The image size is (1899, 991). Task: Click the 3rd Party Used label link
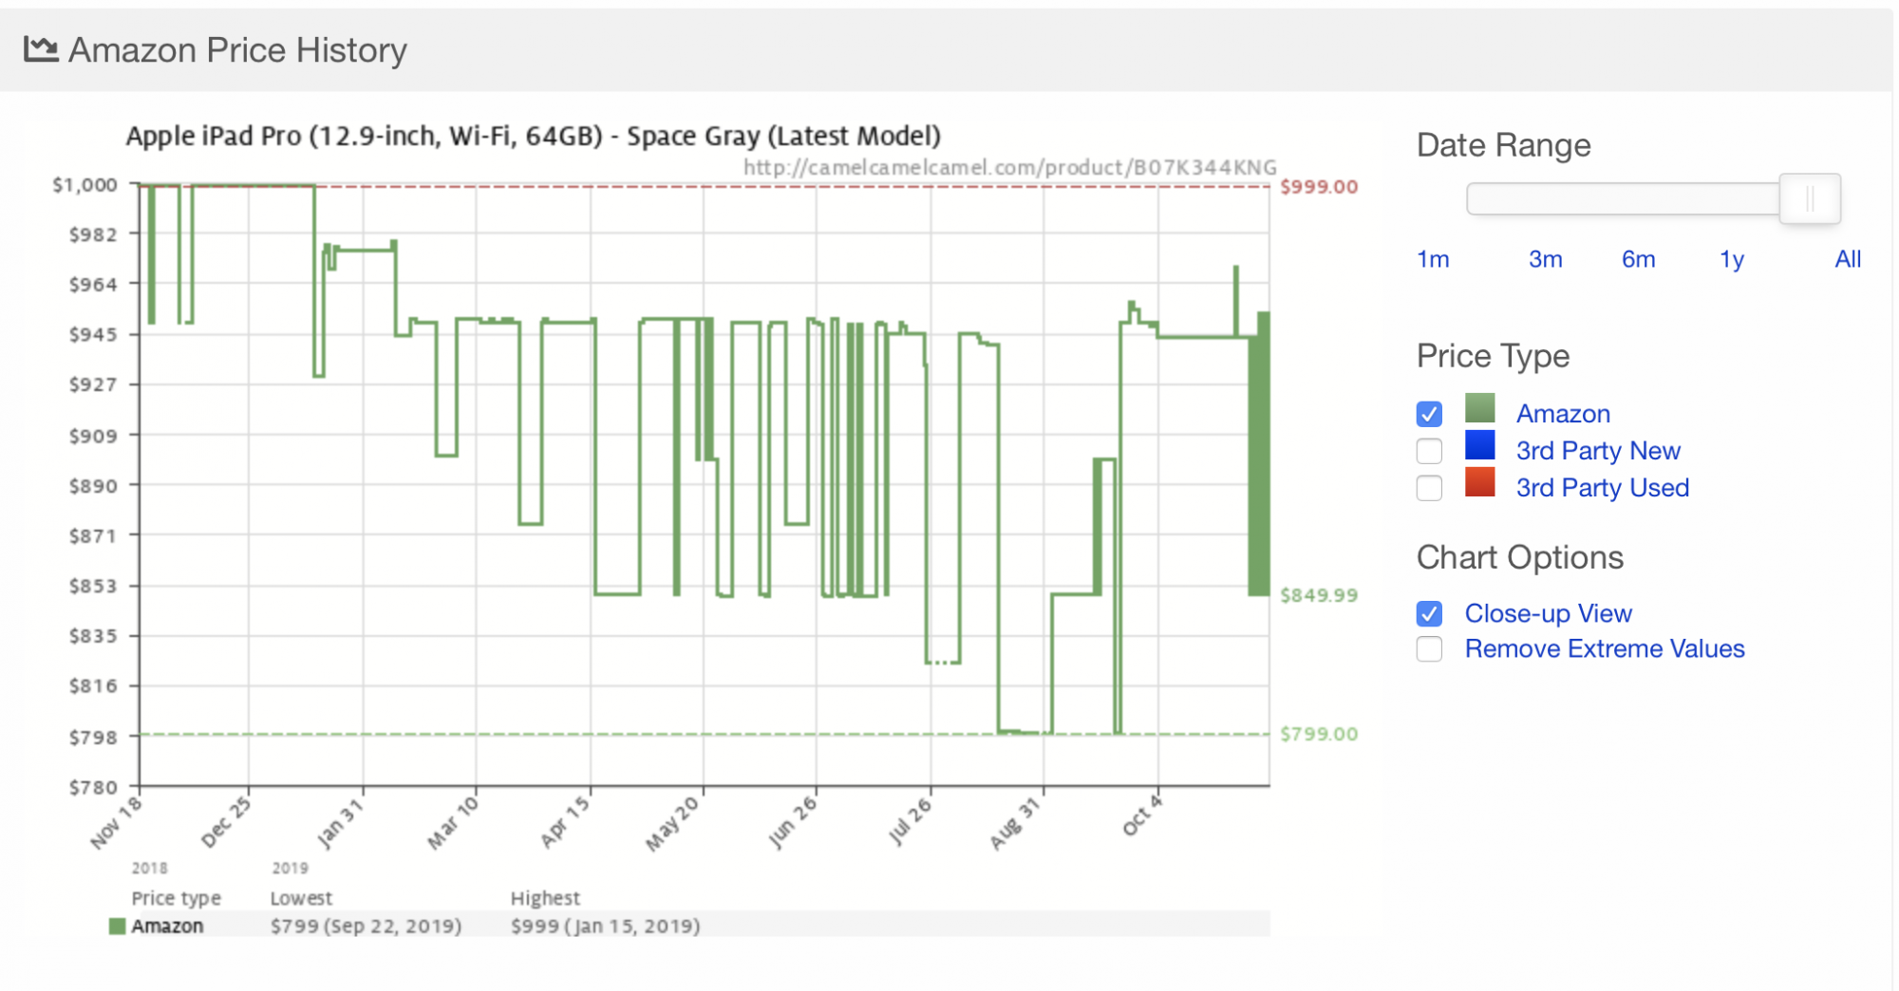[x=1603, y=488]
